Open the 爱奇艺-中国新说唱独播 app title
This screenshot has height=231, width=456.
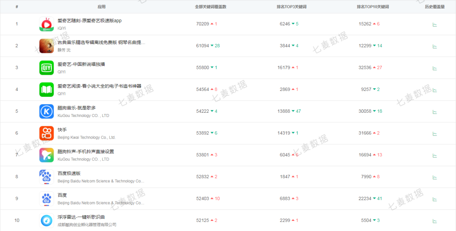(x=81, y=64)
